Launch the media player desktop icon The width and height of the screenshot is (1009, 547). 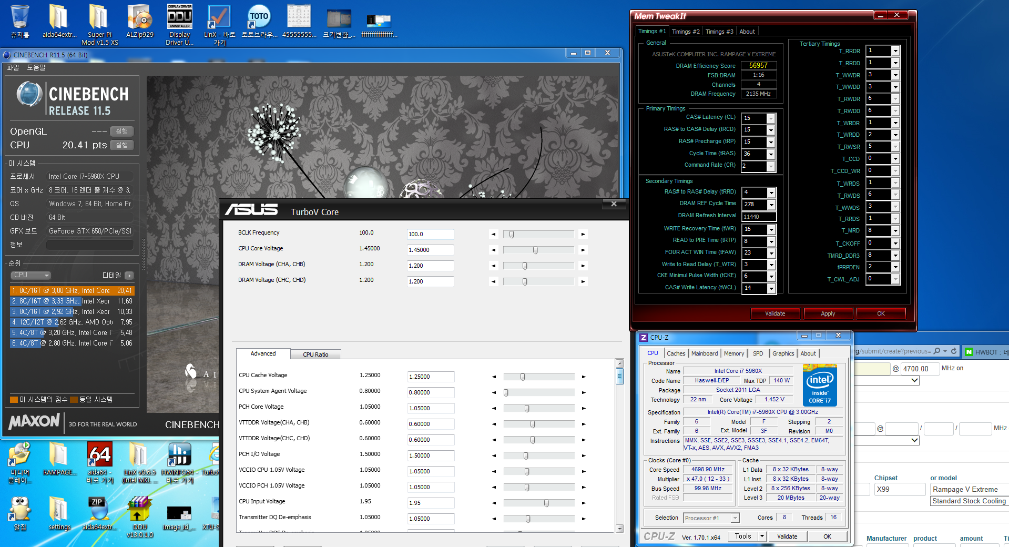tap(20, 462)
